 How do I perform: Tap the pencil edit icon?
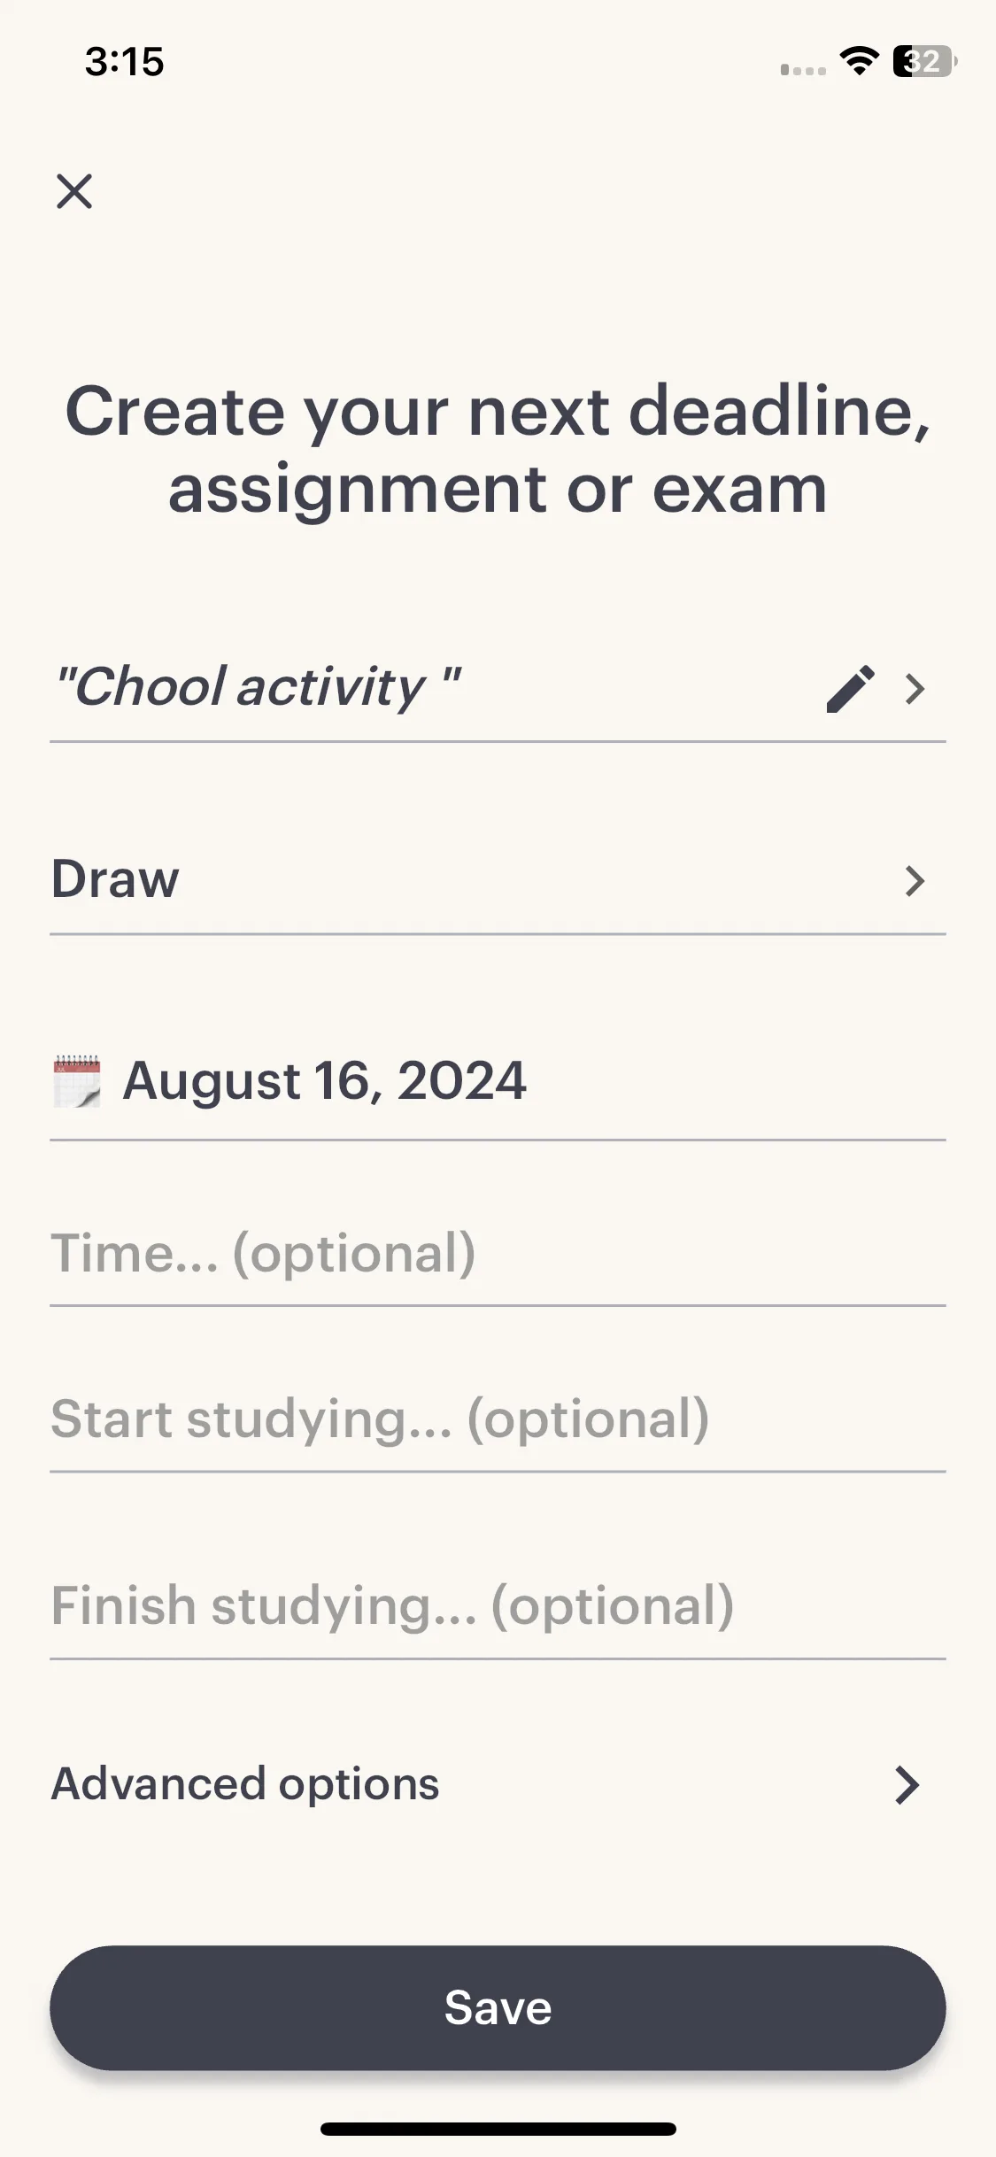pos(851,689)
